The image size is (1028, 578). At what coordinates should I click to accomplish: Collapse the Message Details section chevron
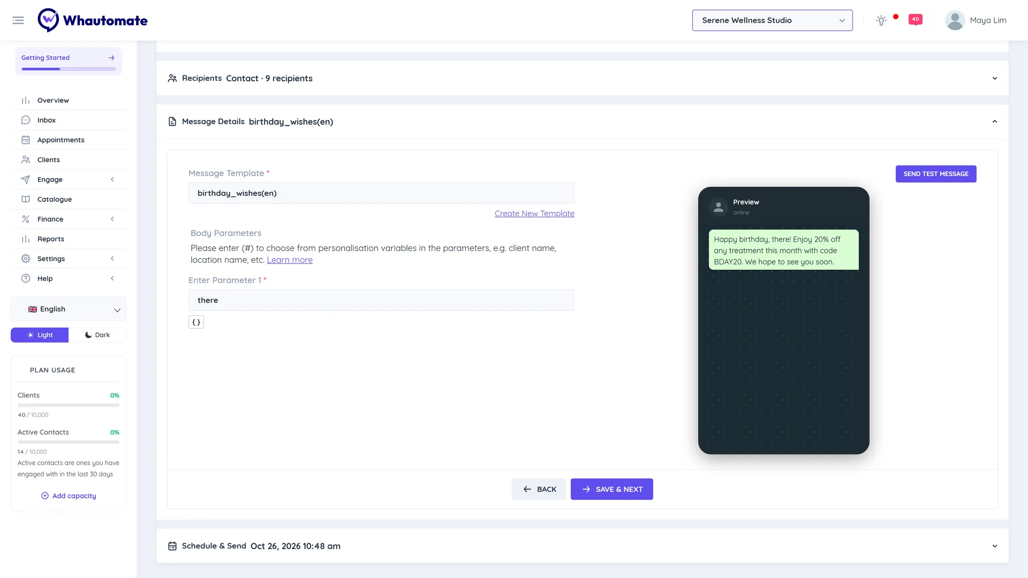point(994,122)
